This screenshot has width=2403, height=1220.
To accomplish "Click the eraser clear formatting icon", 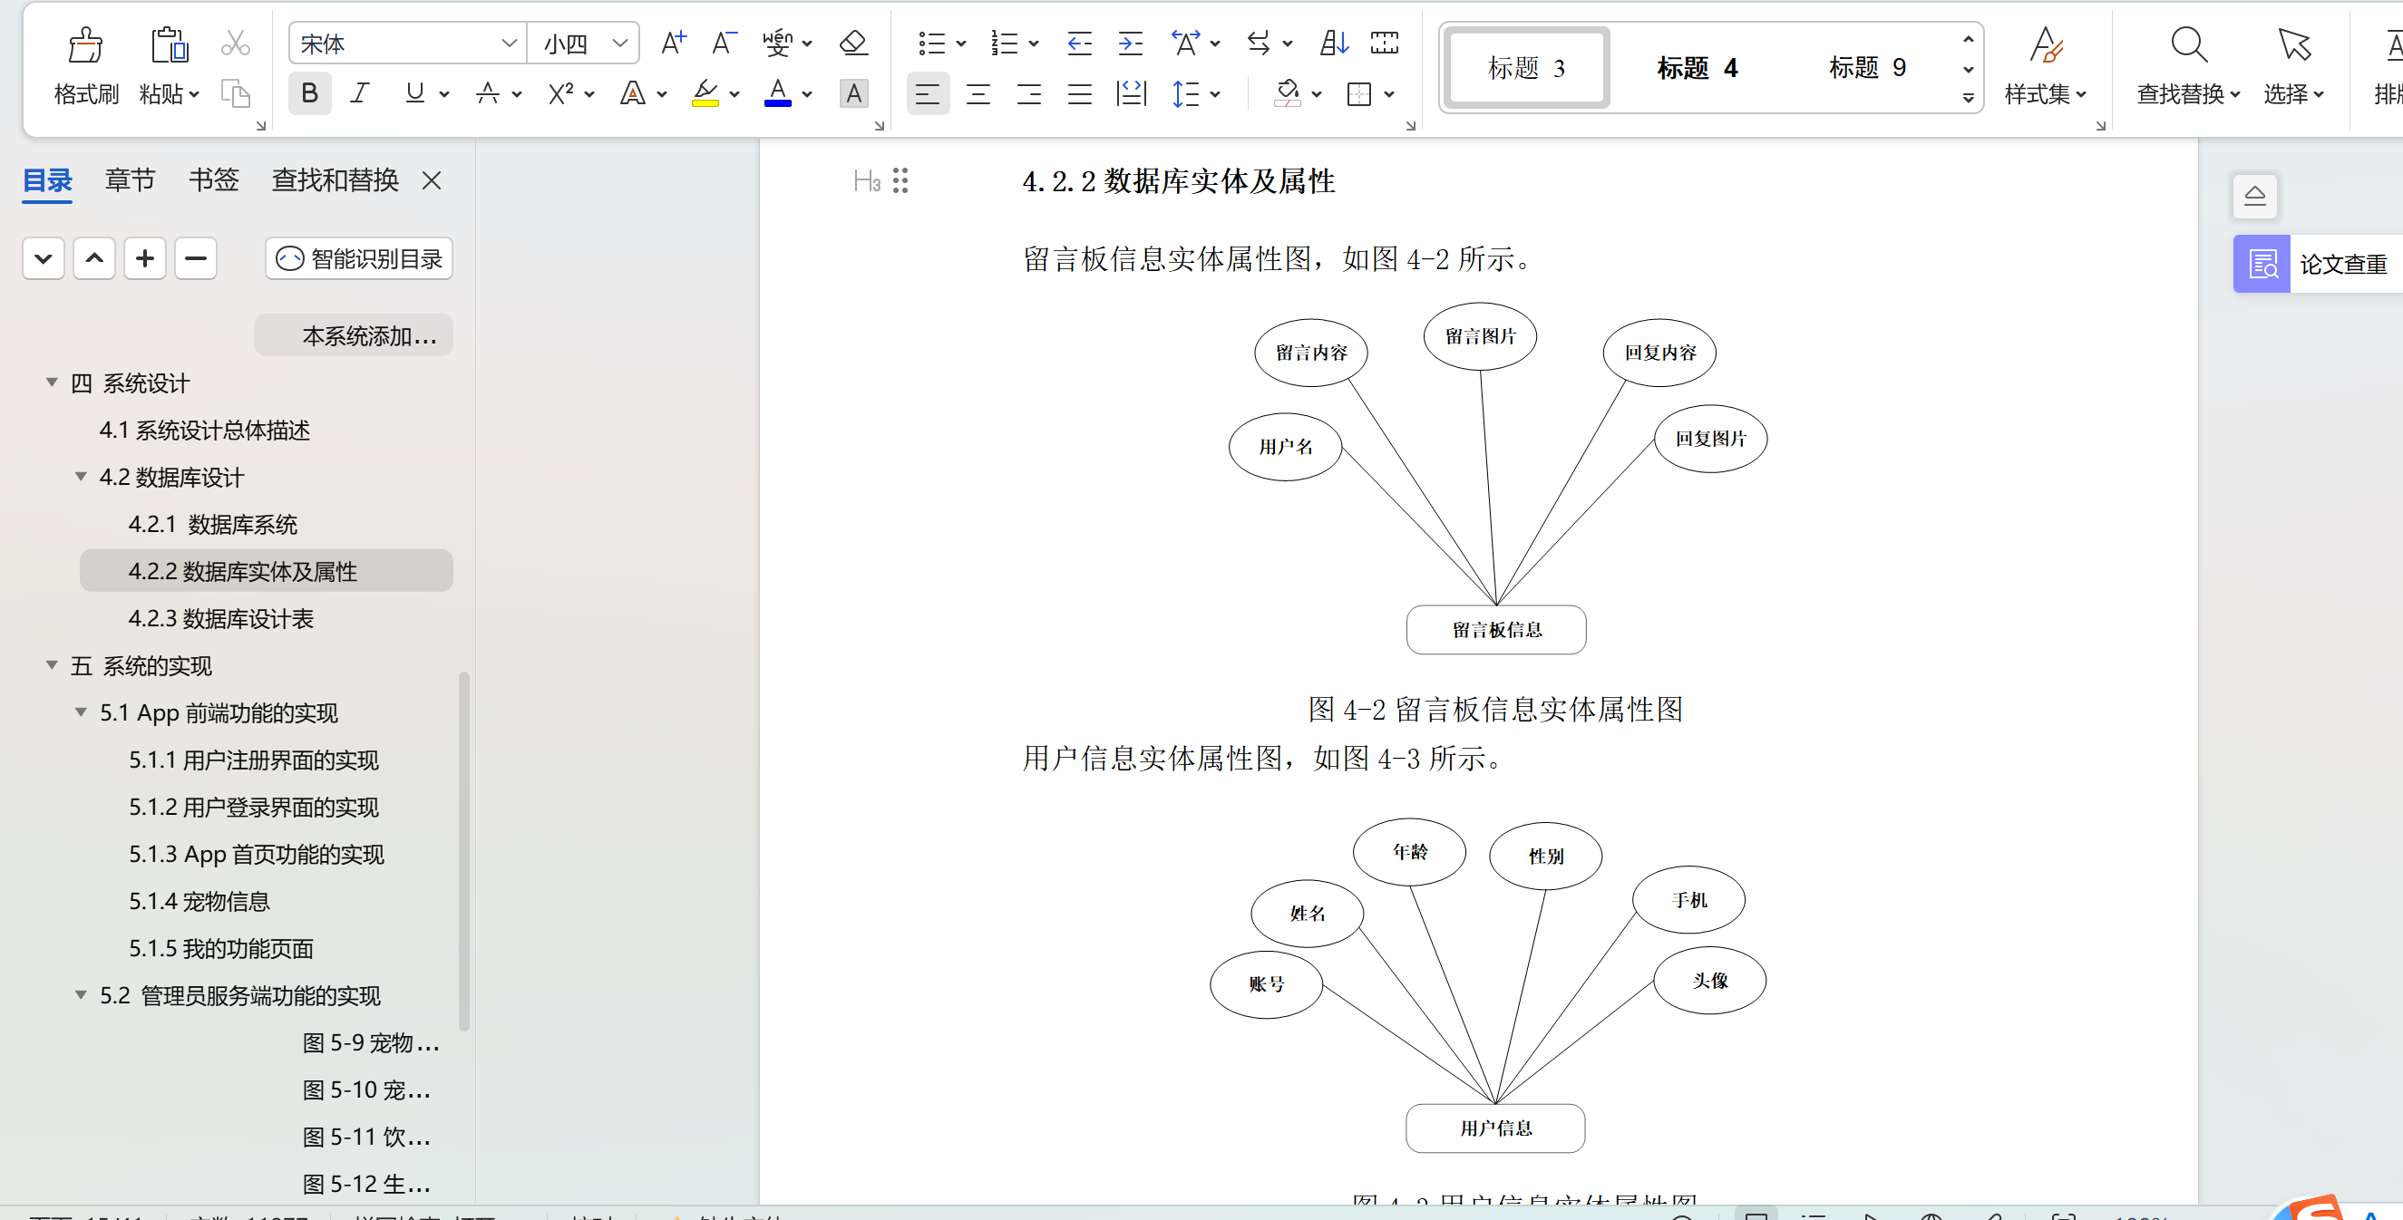I will [x=852, y=43].
